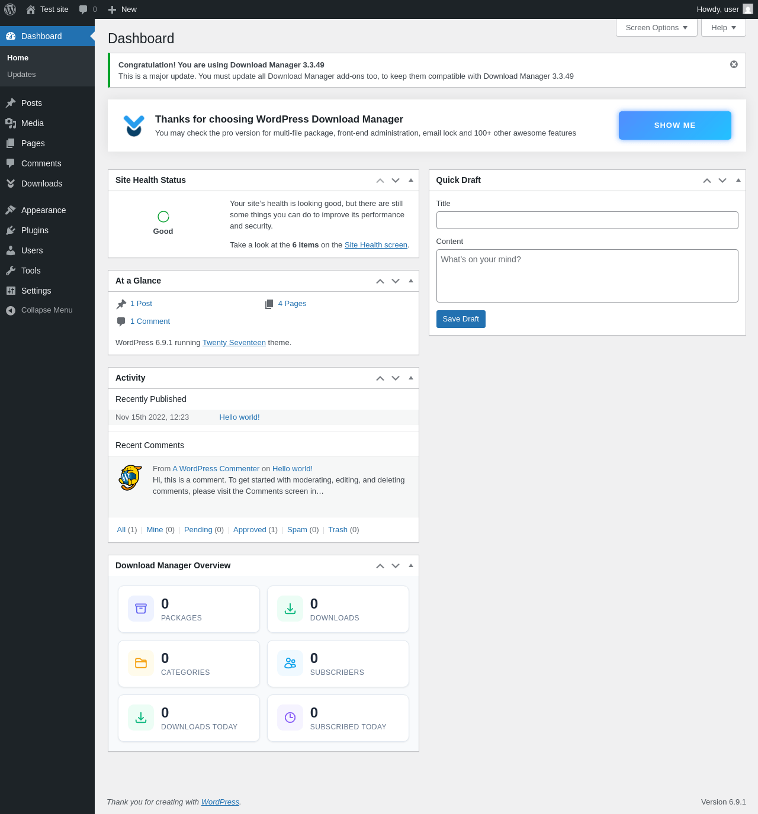This screenshot has height=814, width=758.
Task: Click the comment bubble icon in admin bar
Action: (x=83, y=9)
